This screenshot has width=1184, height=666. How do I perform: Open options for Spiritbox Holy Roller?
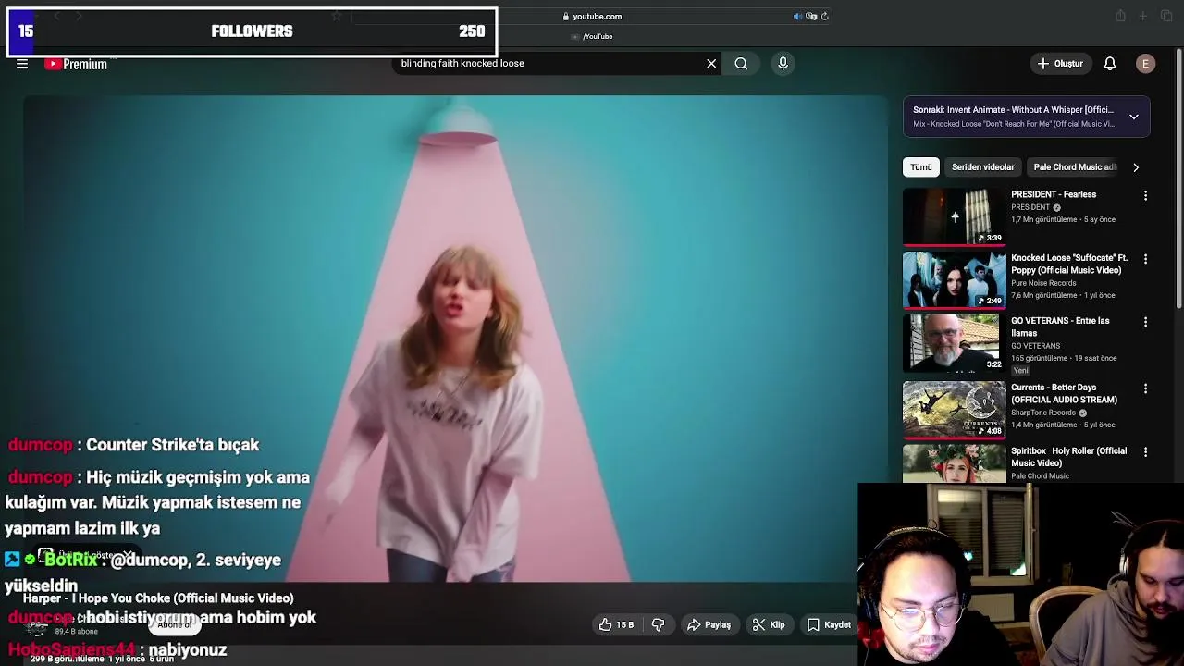point(1145,452)
